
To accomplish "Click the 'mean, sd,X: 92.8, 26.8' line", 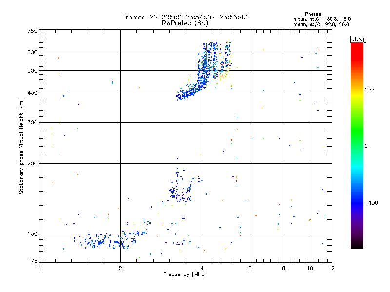I will 321,24.
